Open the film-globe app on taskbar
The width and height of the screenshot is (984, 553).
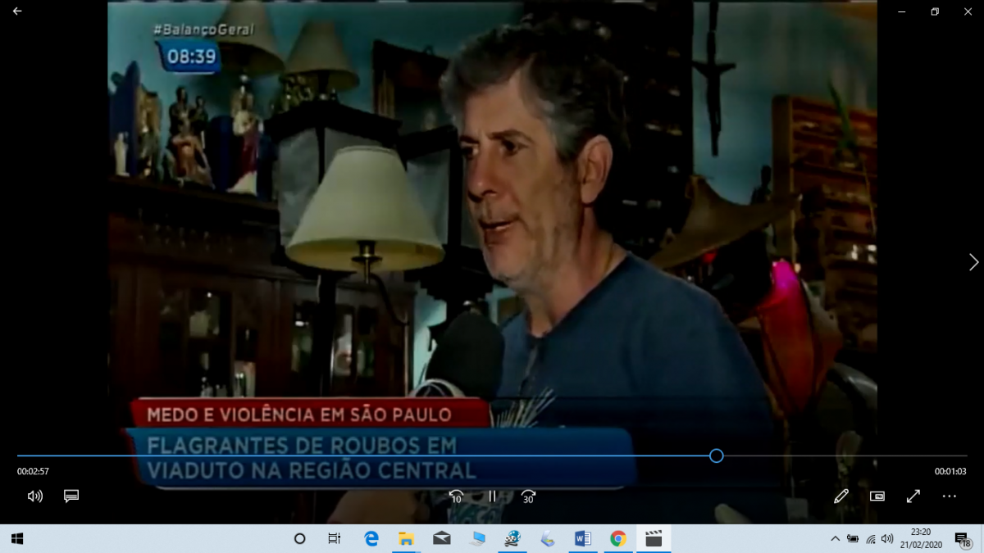pyautogui.click(x=512, y=538)
